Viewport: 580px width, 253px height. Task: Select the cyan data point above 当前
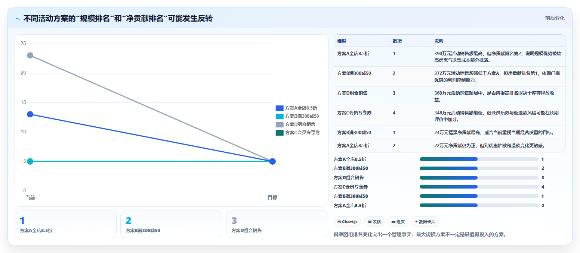pyautogui.click(x=30, y=161)
